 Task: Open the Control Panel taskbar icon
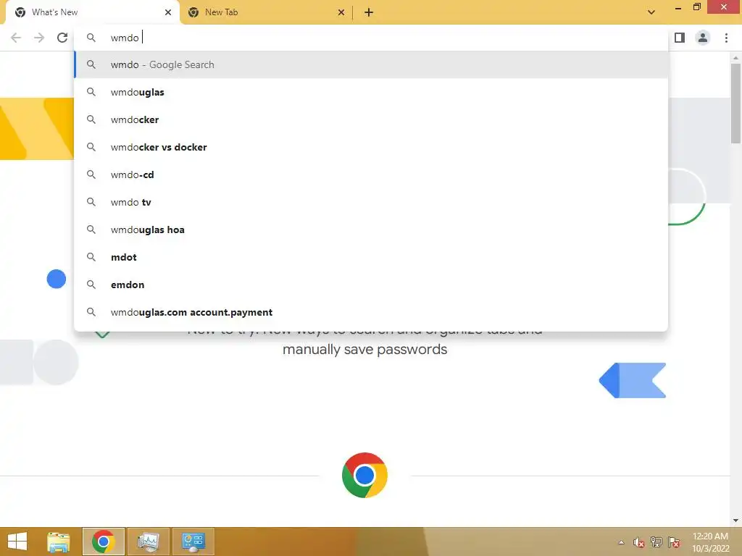point(193,542)
